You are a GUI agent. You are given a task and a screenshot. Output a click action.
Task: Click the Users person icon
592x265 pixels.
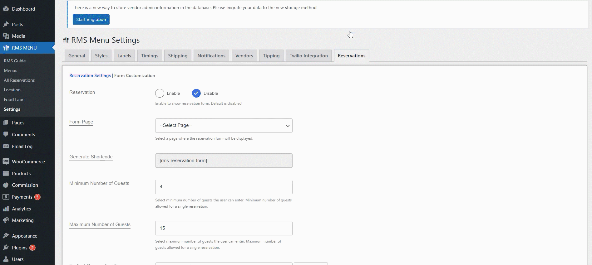click(x=6, y=259)
